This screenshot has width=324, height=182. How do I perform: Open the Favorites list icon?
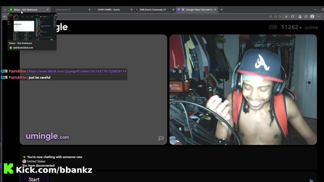point(306,16)
